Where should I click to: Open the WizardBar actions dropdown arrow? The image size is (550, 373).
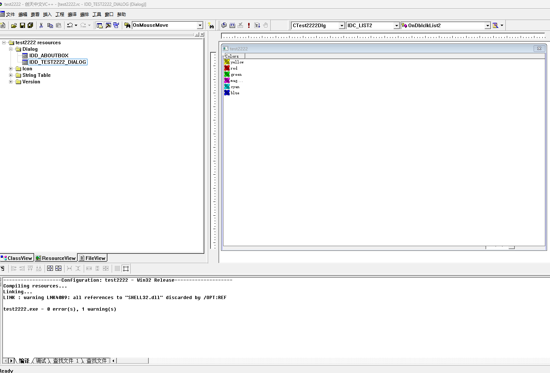[x=502, y=25]
